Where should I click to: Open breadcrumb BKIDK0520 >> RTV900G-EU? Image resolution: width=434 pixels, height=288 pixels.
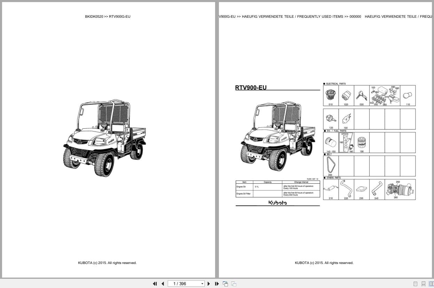108,16
